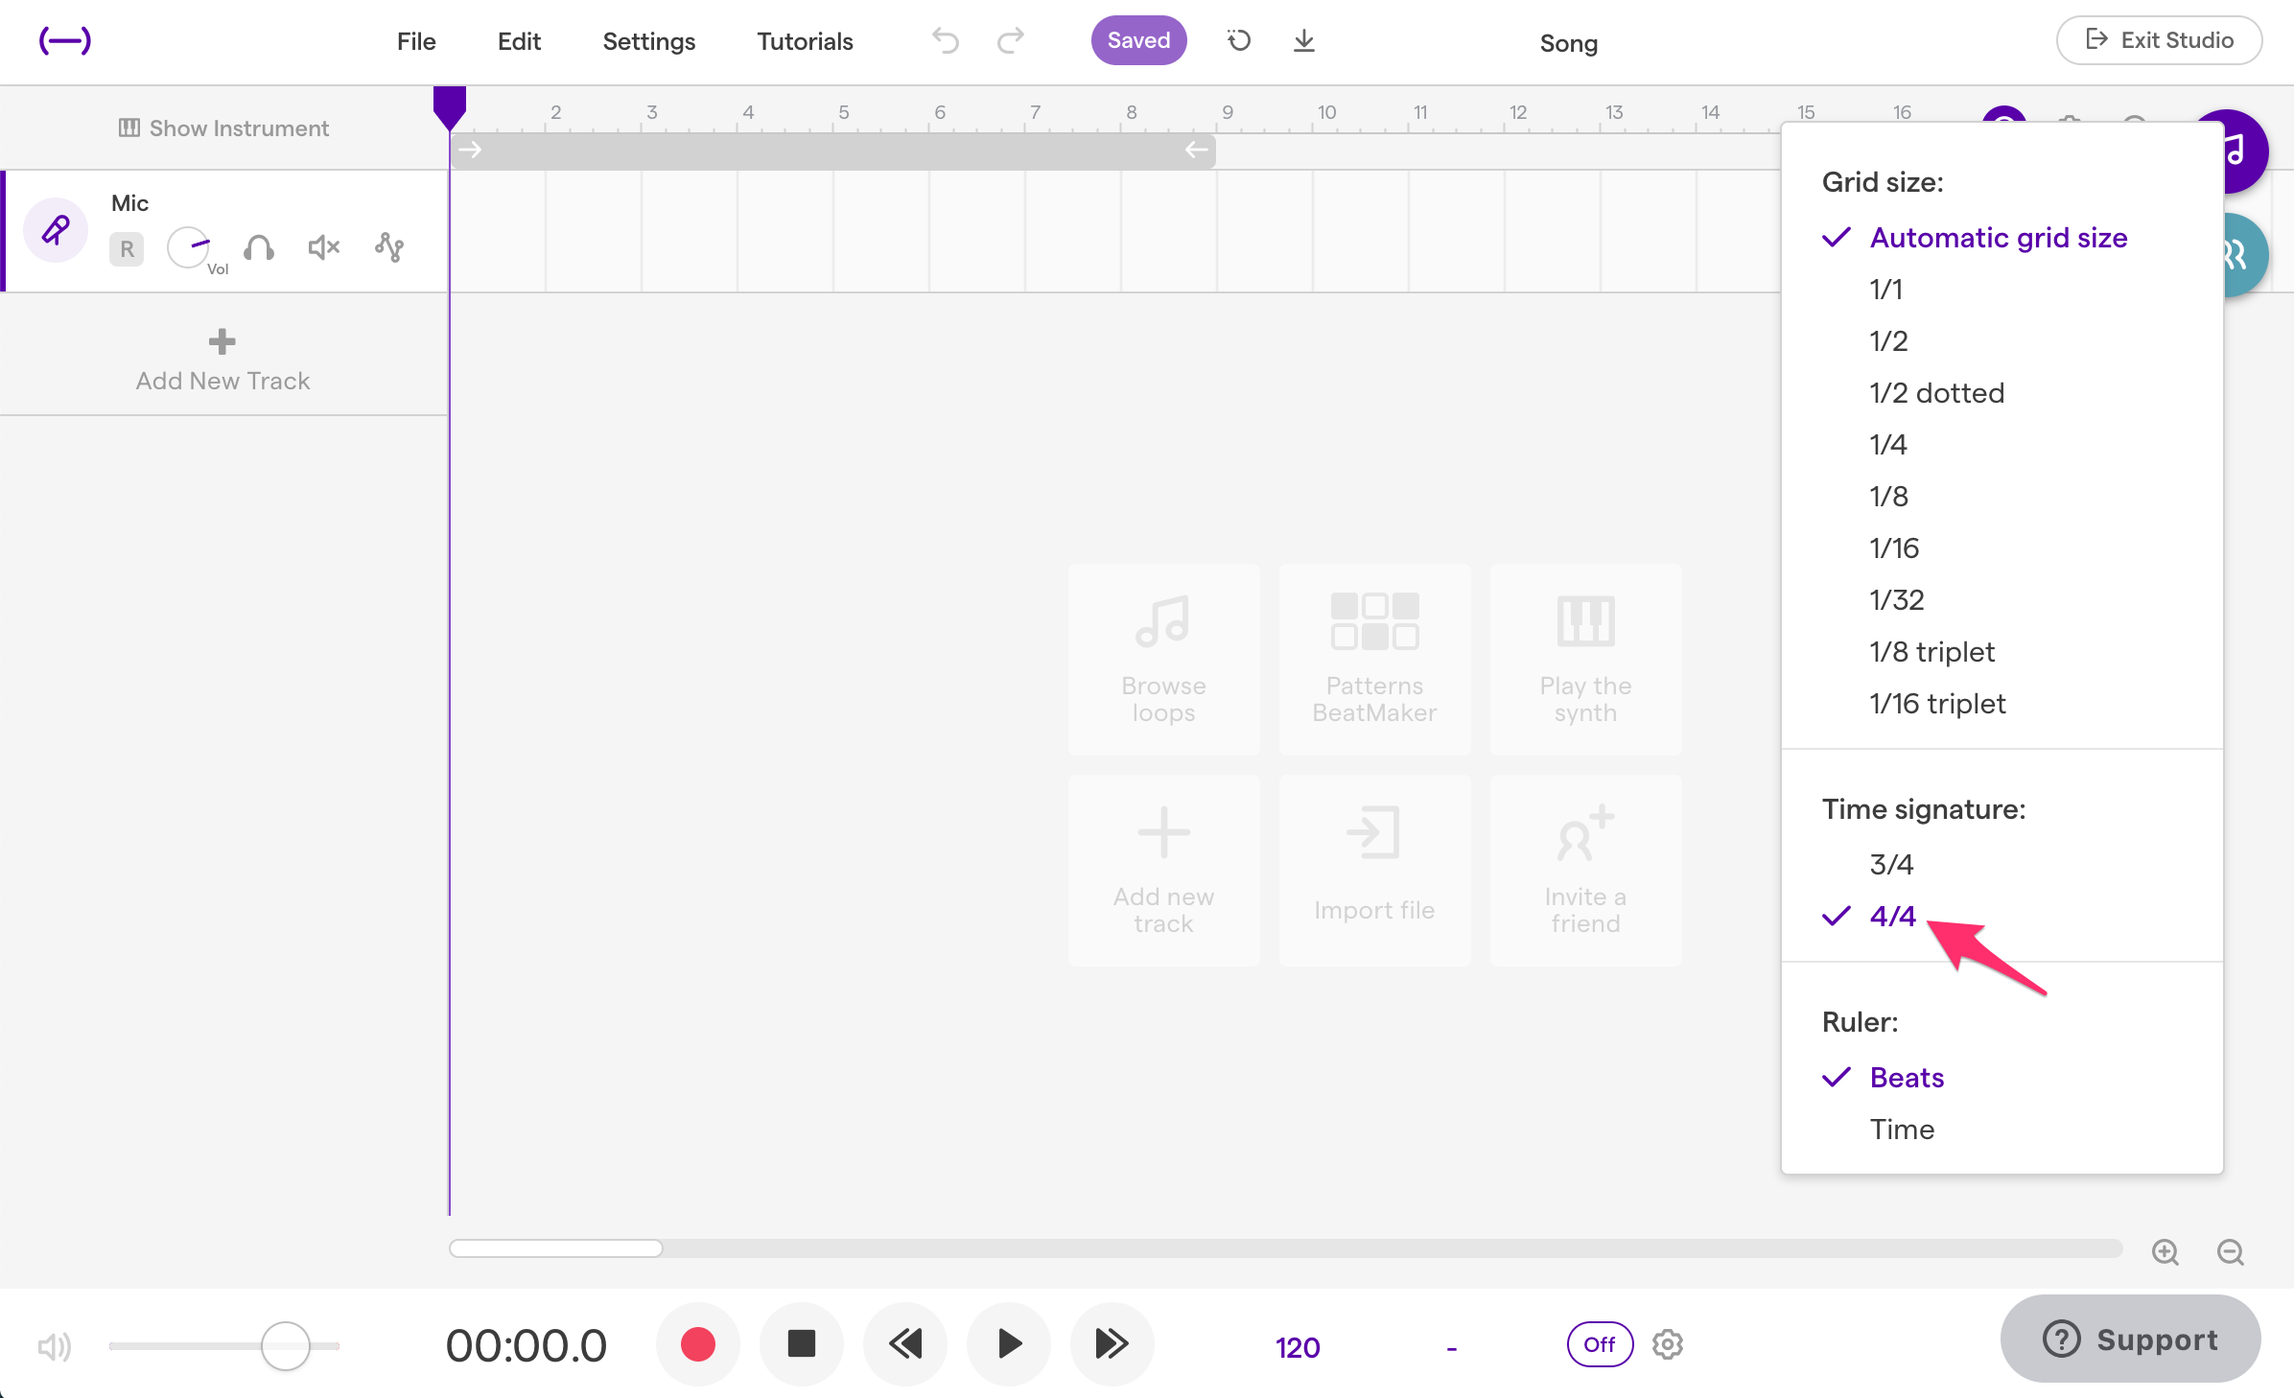Enable headphone monitoring on the Mic track
This screenshot has width=2294, height=1398.
pos(259,247)
